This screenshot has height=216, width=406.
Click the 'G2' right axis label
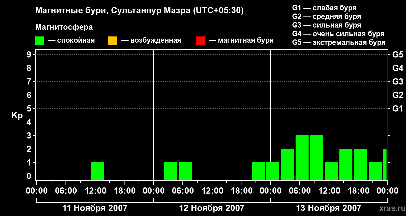(398, 95)
